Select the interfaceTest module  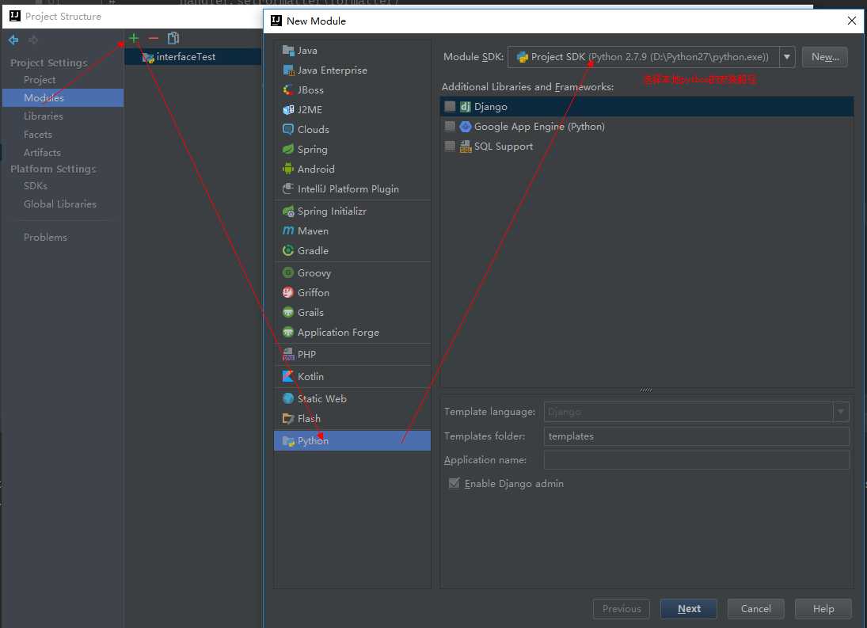click(x=193, y=57)
